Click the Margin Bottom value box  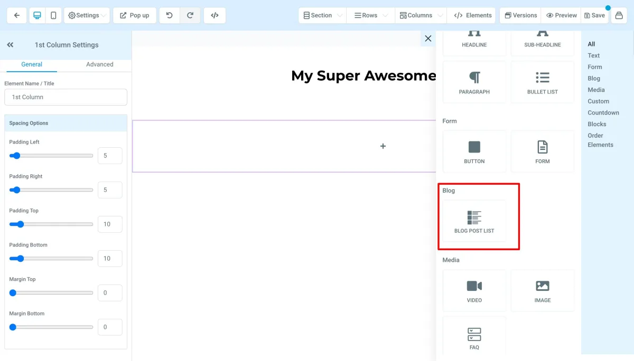tap(110, 327)
